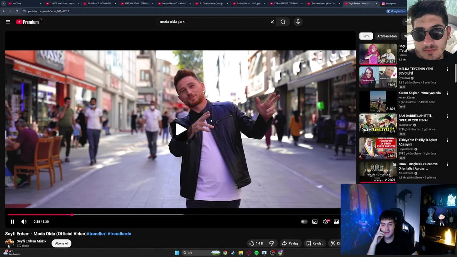The height and width of the screenshot is (257, 457).
Task: Open Seyfi Erdem Müzik channel name link
Action: pyautogui.click(x=31, y=241)
